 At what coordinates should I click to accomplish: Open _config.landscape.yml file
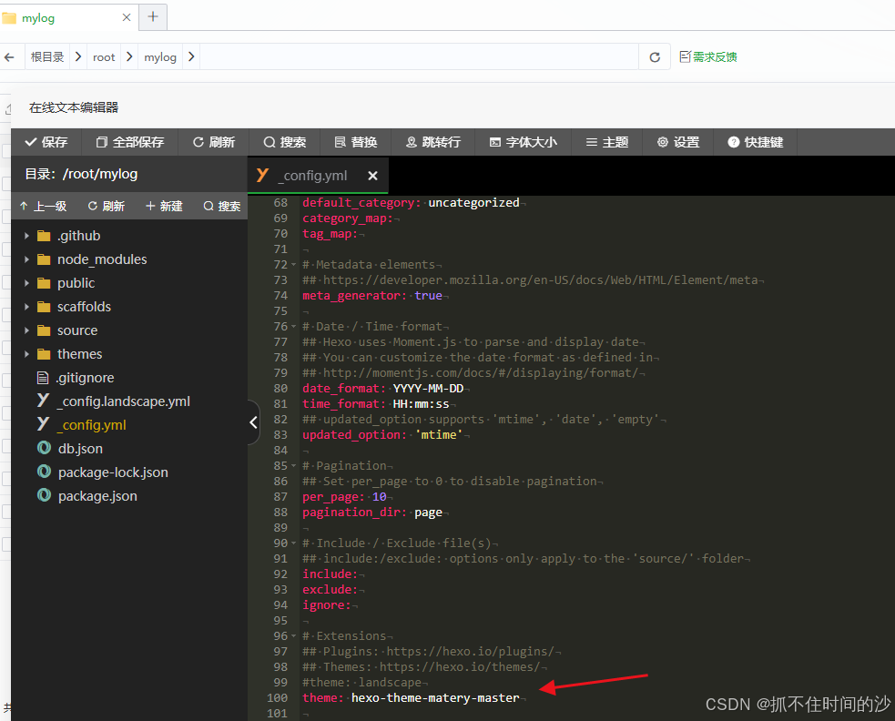(123, 401)
